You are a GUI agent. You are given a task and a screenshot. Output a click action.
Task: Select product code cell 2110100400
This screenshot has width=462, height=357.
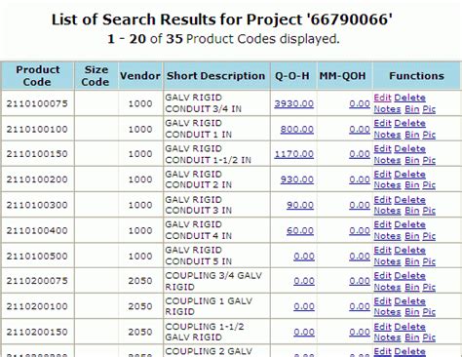(x=37, y=230)
